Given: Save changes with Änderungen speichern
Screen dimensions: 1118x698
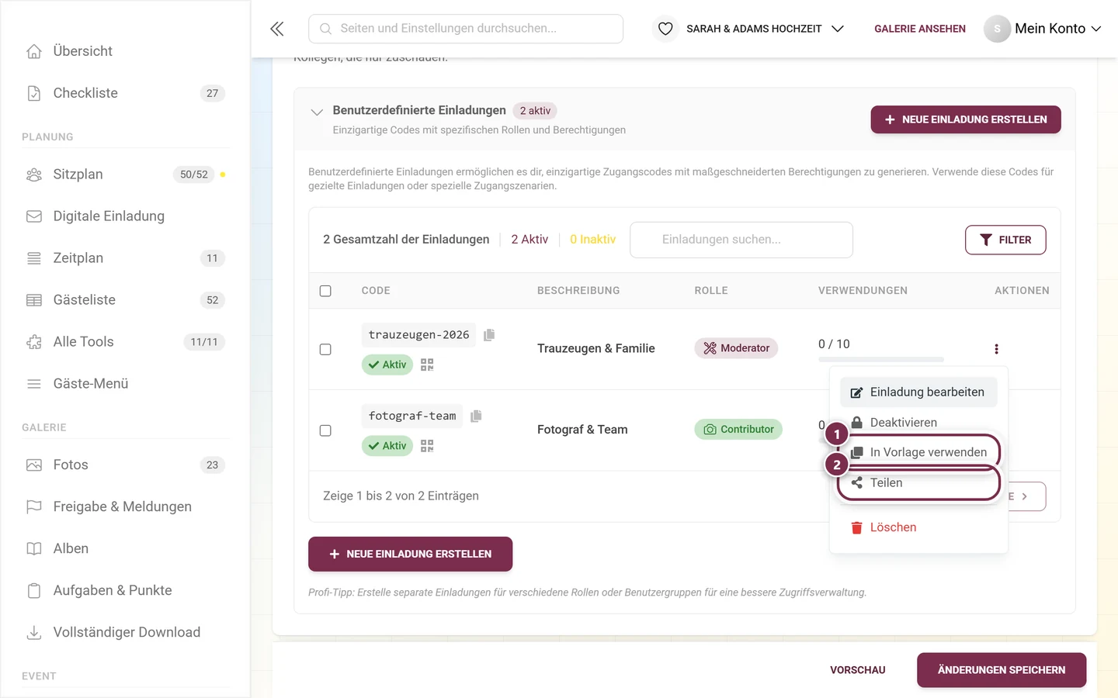Looking at the screenshot, I should pyautogui.click(x=1002, y=670).
